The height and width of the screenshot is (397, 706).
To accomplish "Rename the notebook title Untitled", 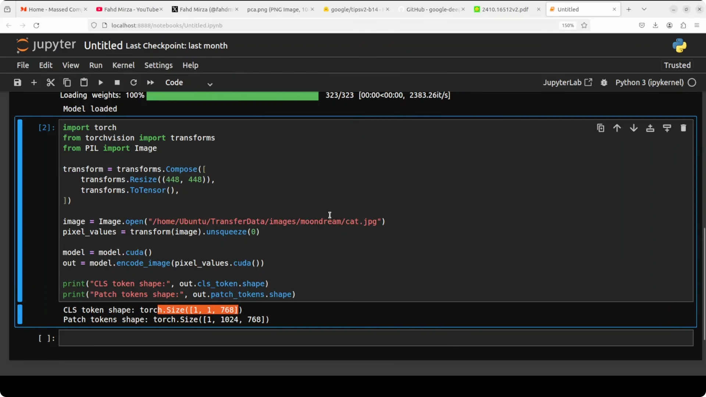I will pos(103,46).
